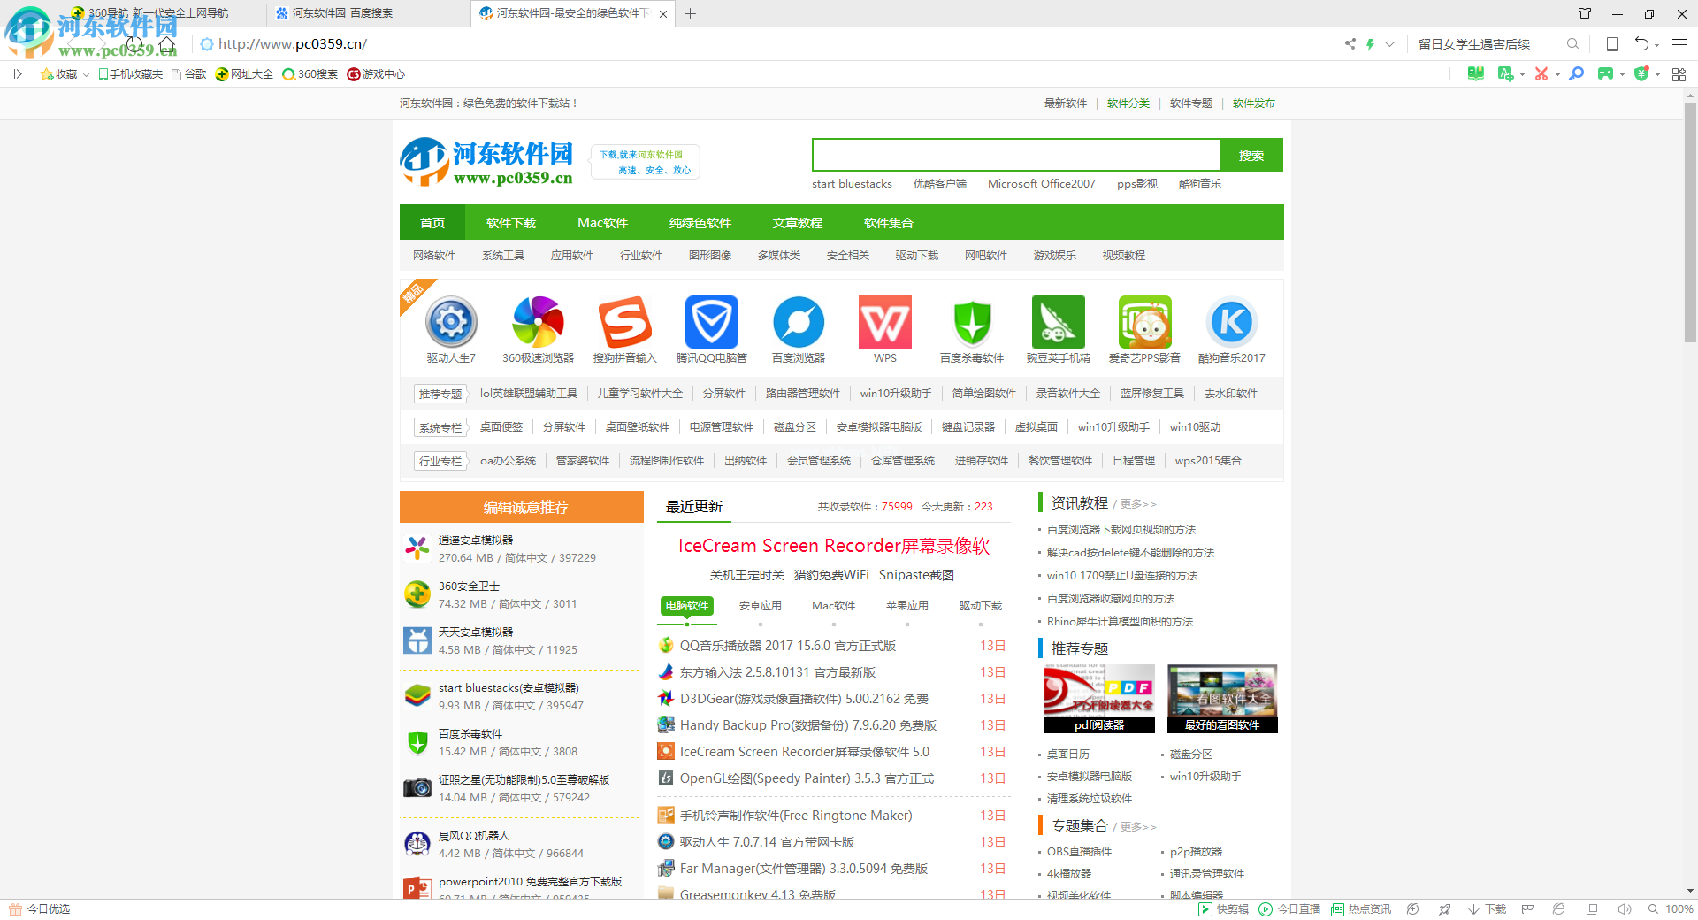Screen dimensions: 1698x920
Task: Select the 苹果应用 tab
Action: (906, 606)
